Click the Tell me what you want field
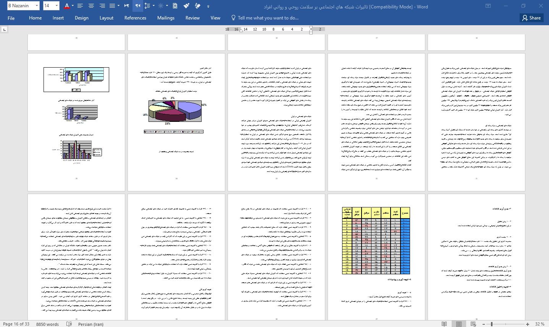Viewport: 549px width, 327px height. pyautogui.click(x=268, y=18)
